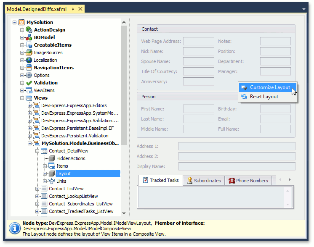Click the Subordinates person icon
The width and height of the screenshot is (314, 247).
pos(190,181)
